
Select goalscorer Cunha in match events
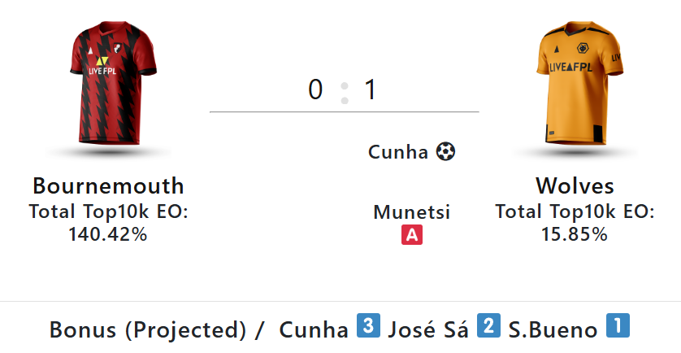pyautogui.click(x=397, y=152)
